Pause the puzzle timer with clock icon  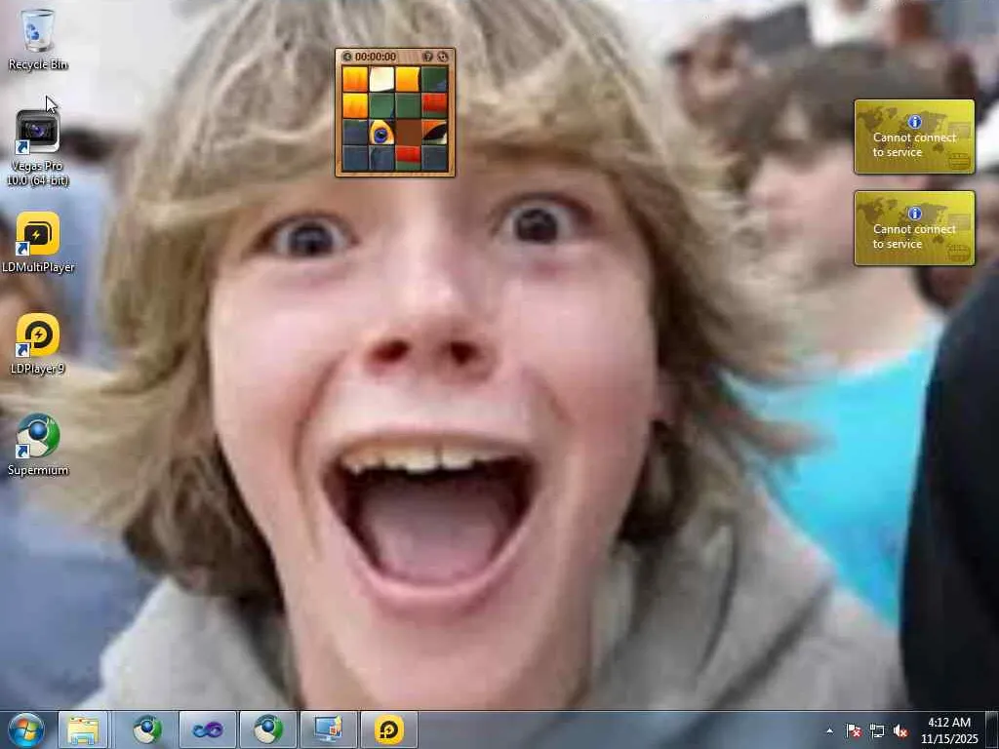[x=346, y=57]
